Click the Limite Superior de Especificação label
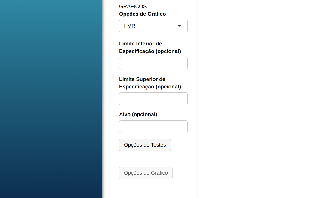 pos(142,79)
